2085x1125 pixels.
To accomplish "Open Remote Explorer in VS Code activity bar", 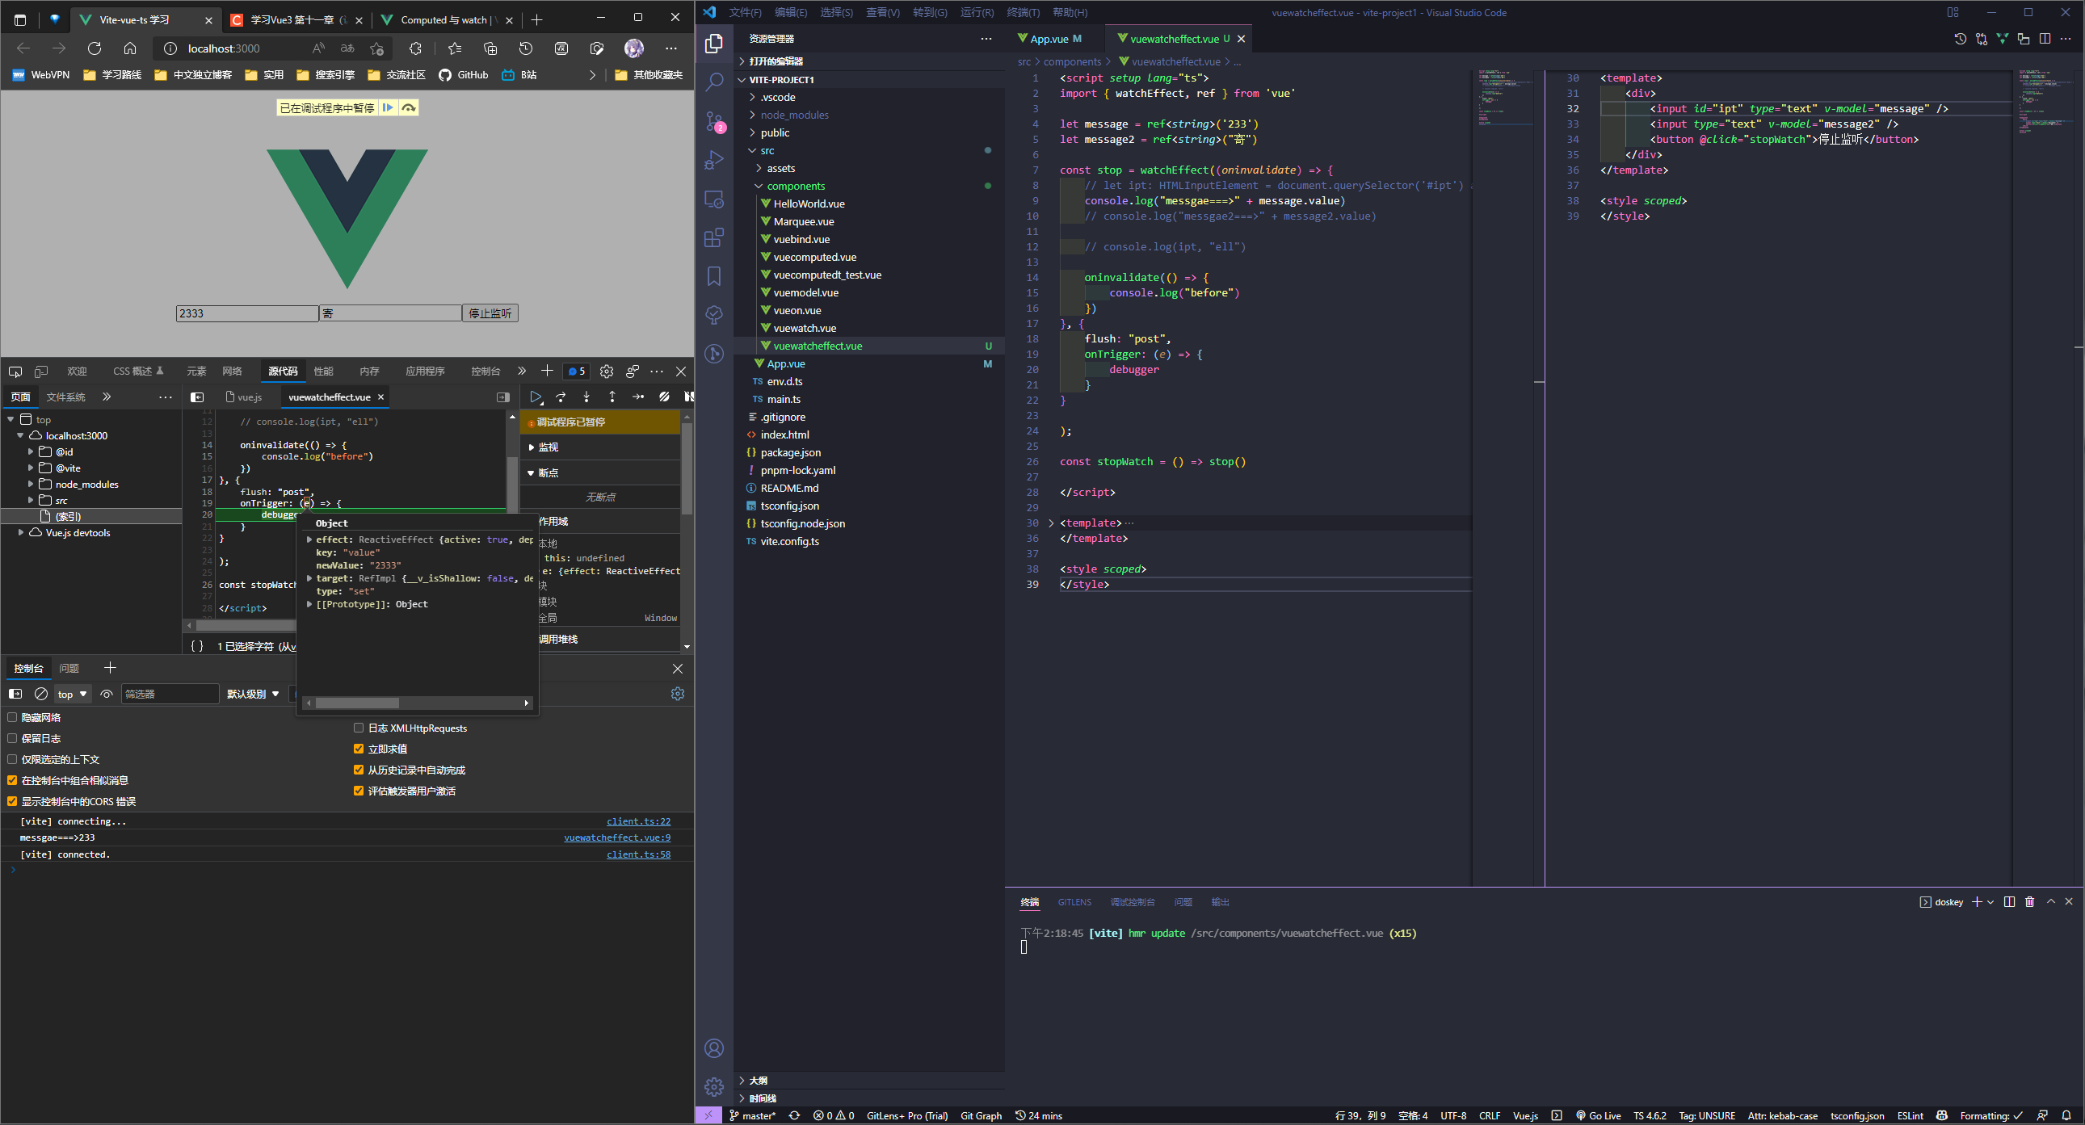I will [714, 199].
